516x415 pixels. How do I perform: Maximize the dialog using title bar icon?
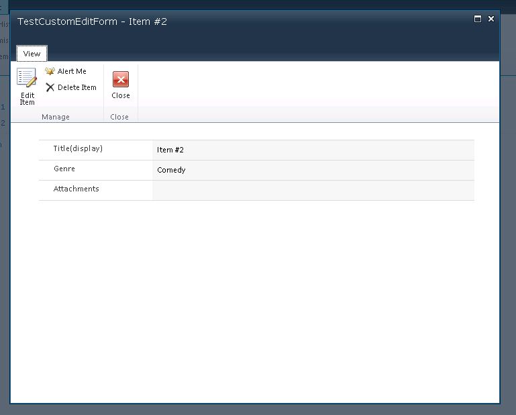tap(478, 19)
